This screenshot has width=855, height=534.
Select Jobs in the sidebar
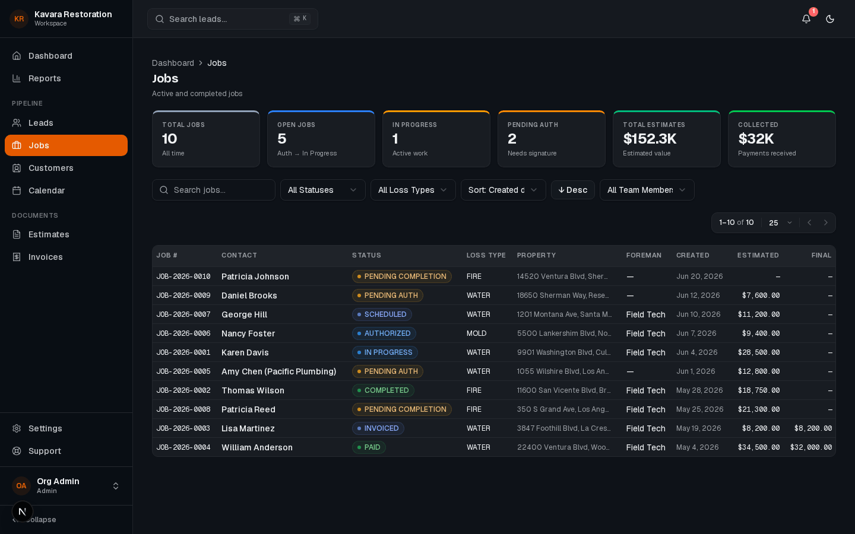click(66, 145)
